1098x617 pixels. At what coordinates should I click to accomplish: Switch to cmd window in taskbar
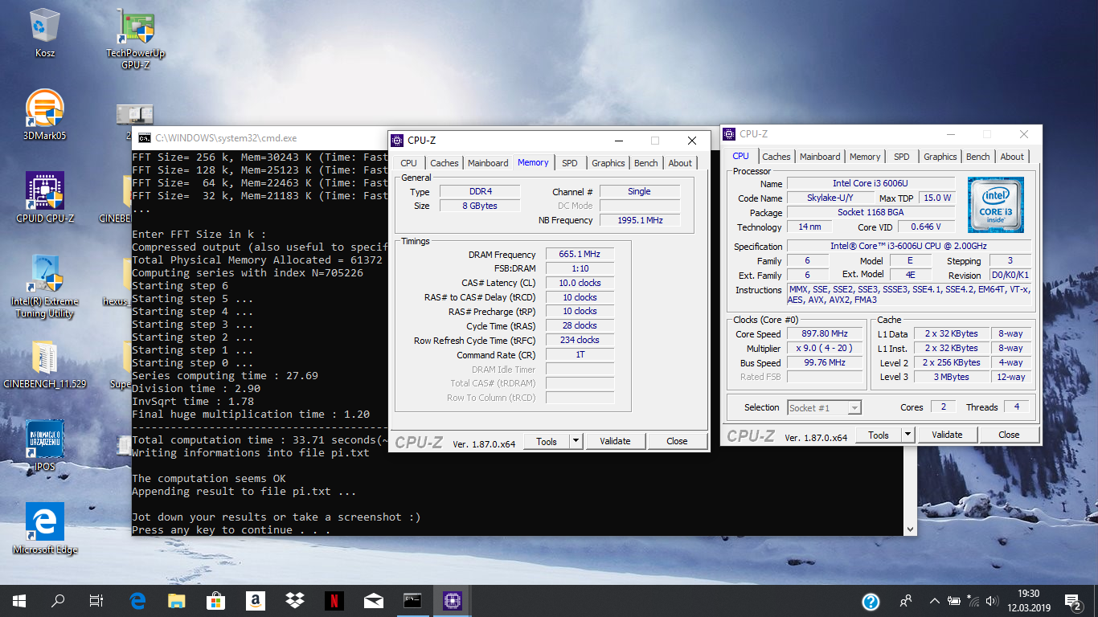coord(413,601)
